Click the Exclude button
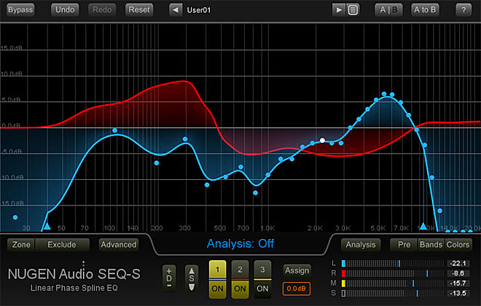This screenshot has width=481, height=306. point(62,245)
